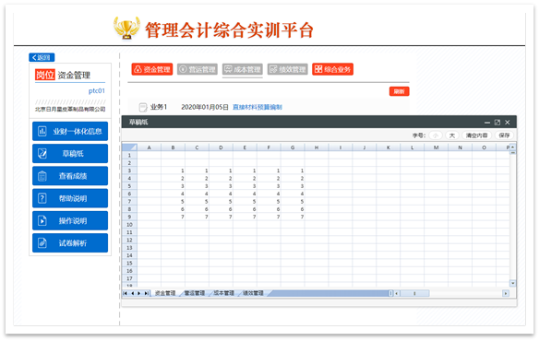Screen dimensions: 539x341
Task: Open the 直接材料预算编制 link
Action: (258, 107)
